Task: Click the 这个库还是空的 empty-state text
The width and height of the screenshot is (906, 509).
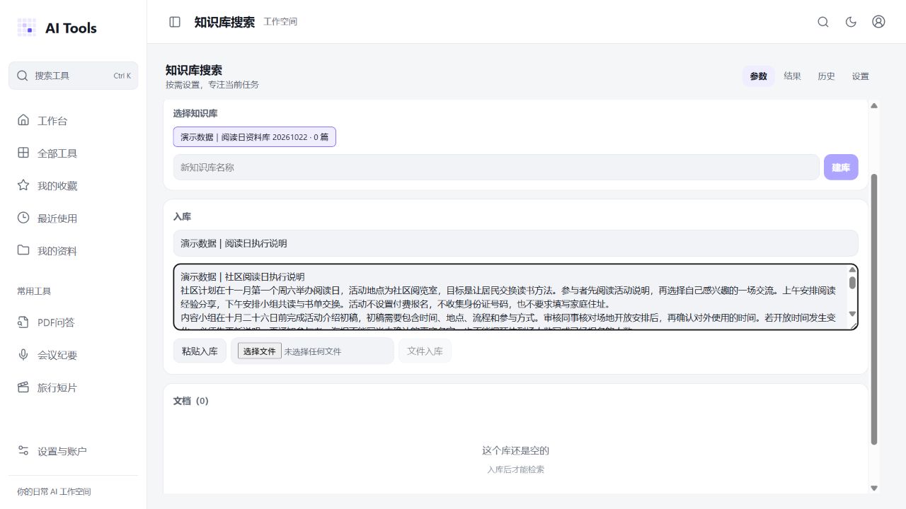Action: (516, 450)
